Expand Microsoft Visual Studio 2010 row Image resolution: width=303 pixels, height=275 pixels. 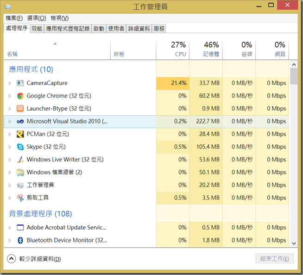[x=10, y=122]
